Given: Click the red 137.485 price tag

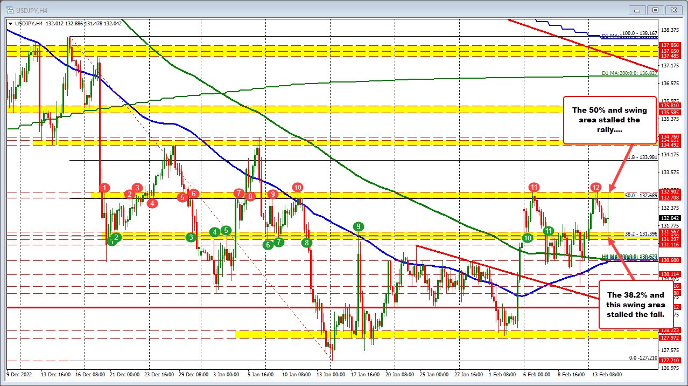Looking at the screenshot, I should click(670, 56).
